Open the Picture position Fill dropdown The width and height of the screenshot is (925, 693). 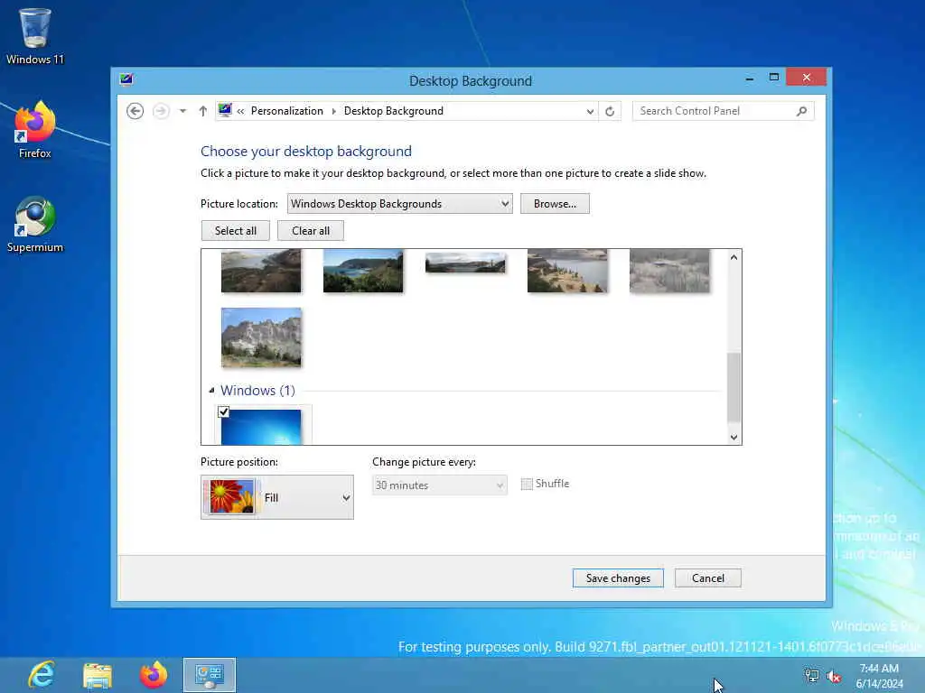point(277,497)
